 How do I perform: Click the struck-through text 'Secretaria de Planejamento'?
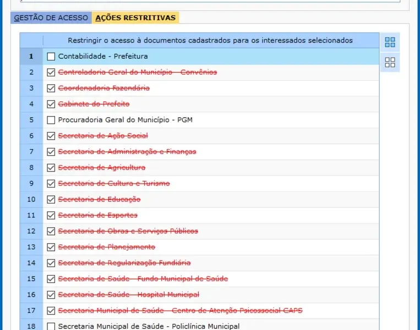(107, 247)
